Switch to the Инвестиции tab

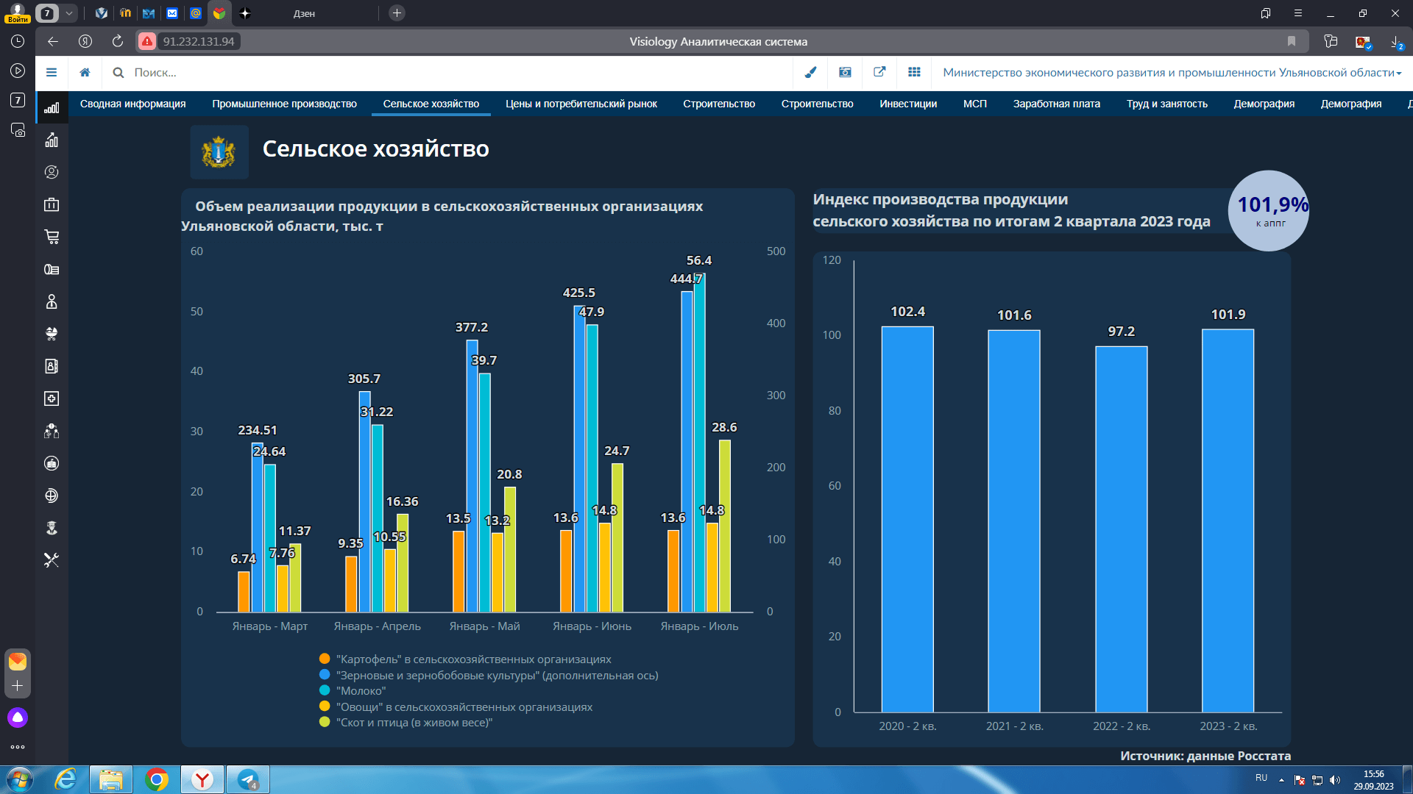click(908, 104)
